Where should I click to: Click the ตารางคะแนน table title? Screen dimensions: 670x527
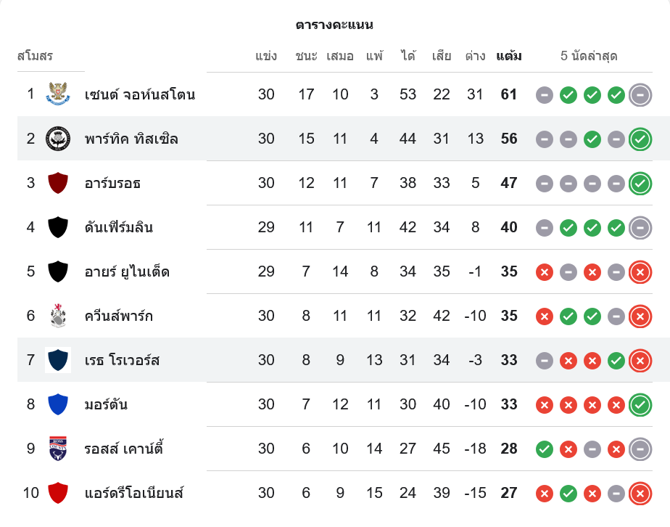pos(334,25)
